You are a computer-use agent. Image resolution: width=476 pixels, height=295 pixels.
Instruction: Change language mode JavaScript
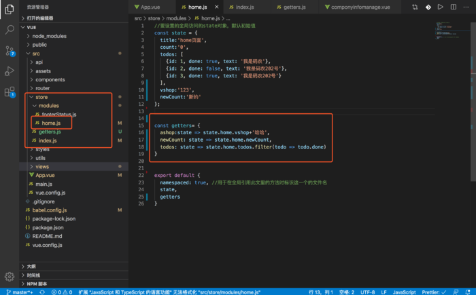pyautogui.click(x=404, y=292)
